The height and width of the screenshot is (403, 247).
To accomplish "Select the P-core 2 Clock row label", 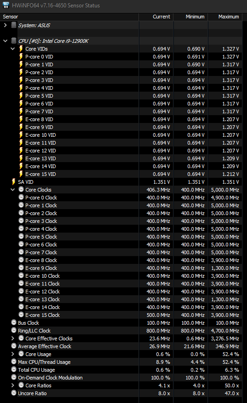I will [41, 213].
